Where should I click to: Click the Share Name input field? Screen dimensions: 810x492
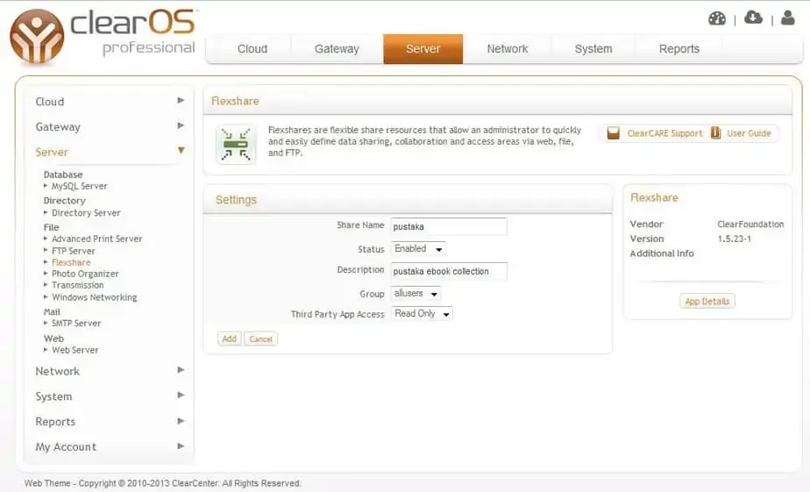click(x=449, y=226)
